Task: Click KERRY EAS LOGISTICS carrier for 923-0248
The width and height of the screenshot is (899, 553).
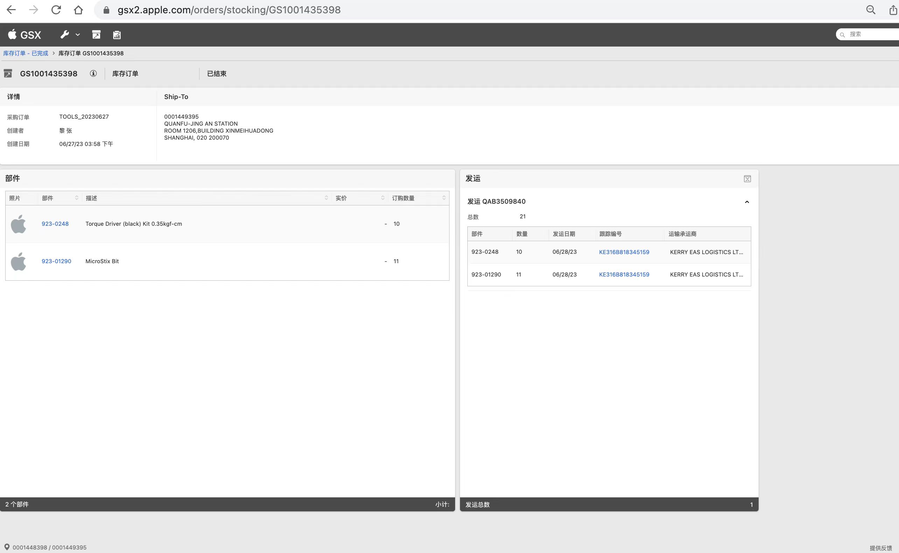Action: point(706,252)
